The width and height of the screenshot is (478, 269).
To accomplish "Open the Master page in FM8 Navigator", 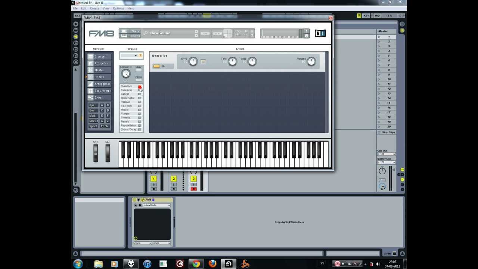I will 99,70.
